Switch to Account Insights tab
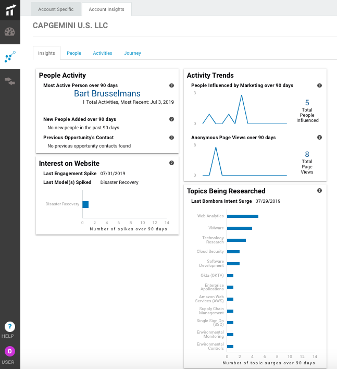The height and width of the screenshot is (369, 337). click(x=107, y=9)
